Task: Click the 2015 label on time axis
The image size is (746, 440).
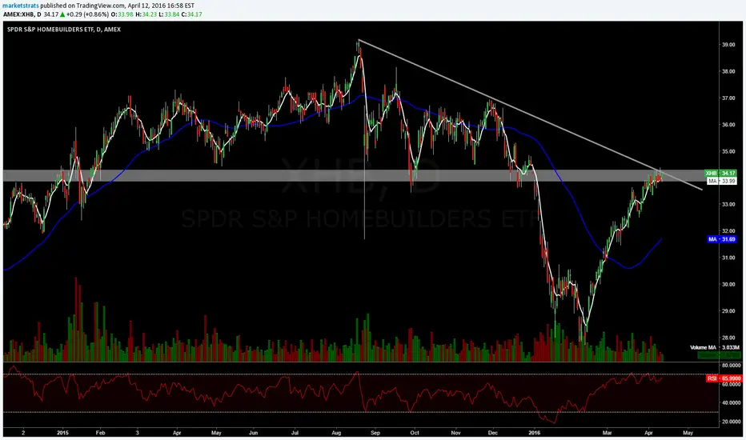Action: [62, 433]
